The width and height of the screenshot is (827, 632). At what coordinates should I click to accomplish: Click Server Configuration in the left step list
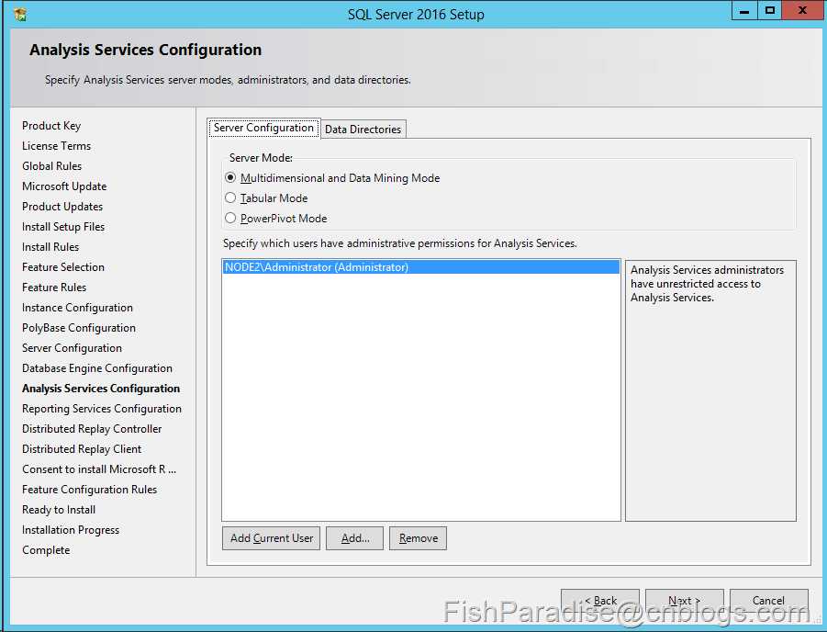pyautogui.click(x=72, y=348)
